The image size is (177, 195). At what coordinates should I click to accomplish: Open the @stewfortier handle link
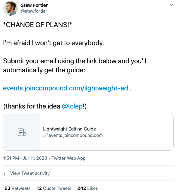pos(34,11)
